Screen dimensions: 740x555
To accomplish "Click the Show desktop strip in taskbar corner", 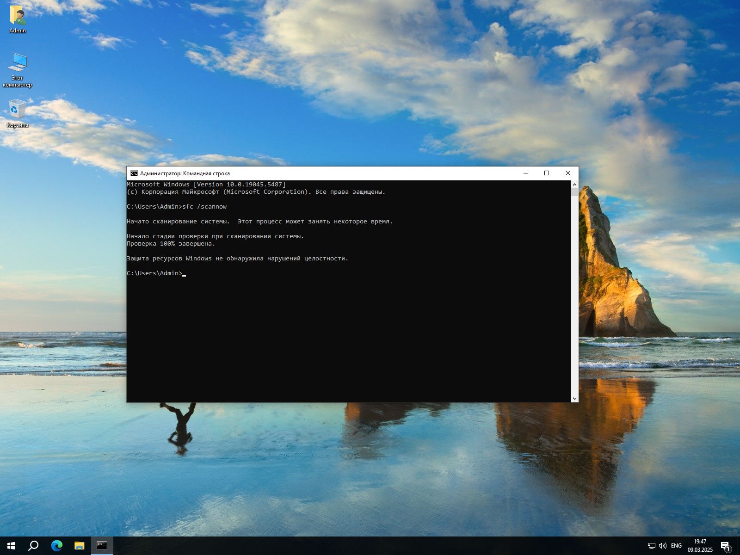I will 739,546.
